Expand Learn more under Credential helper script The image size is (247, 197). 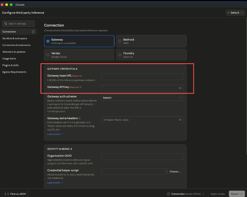(x=55, y=183)
